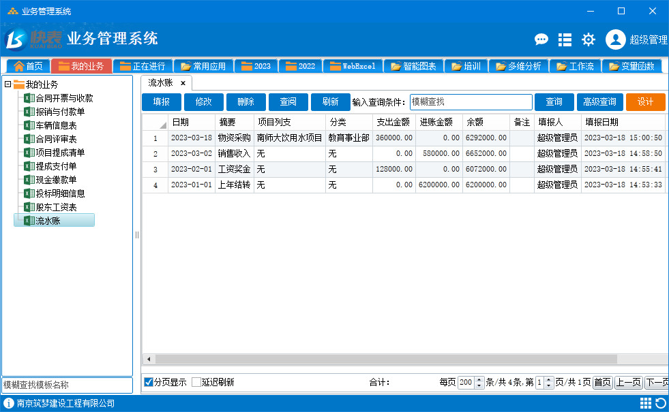The width and height of the screenshot is (669, 412).
Task: Open the list view icon in header
Action: tap(565, 39)
